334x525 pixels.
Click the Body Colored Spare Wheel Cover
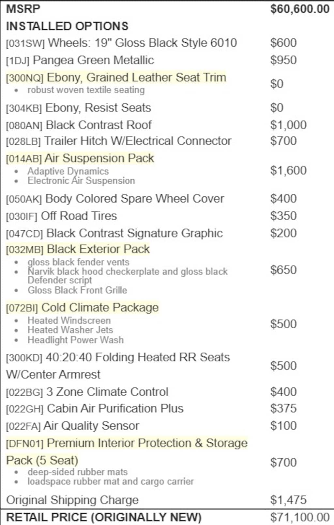[134, 199]
